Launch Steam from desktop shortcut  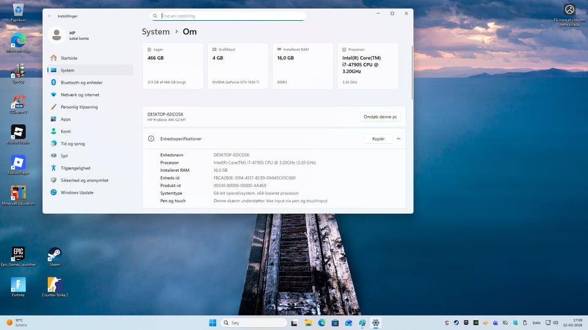(55, 254)
